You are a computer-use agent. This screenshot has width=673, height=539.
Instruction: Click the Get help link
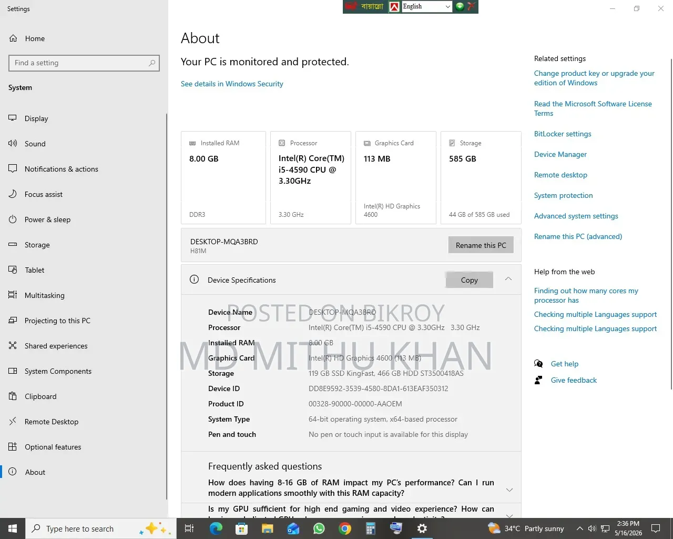[565, 364]
